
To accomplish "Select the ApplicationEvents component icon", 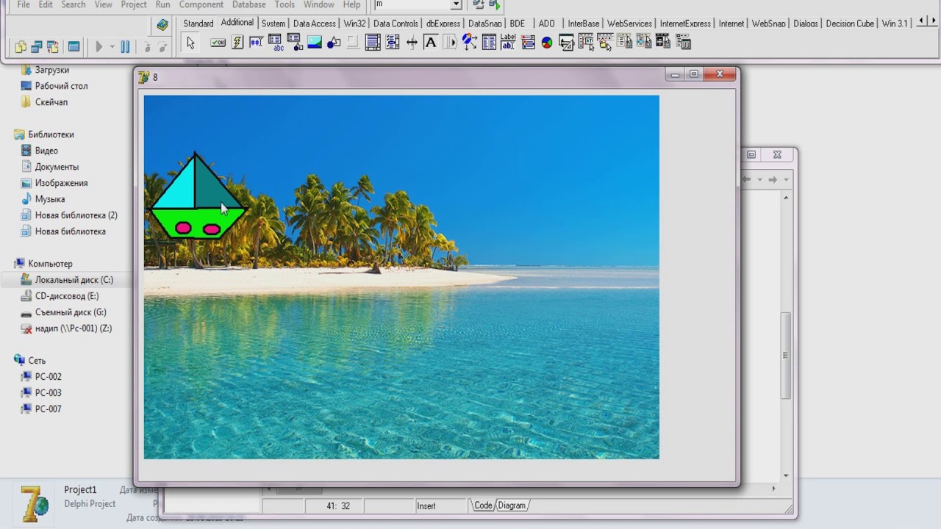I will coord(469,43).
